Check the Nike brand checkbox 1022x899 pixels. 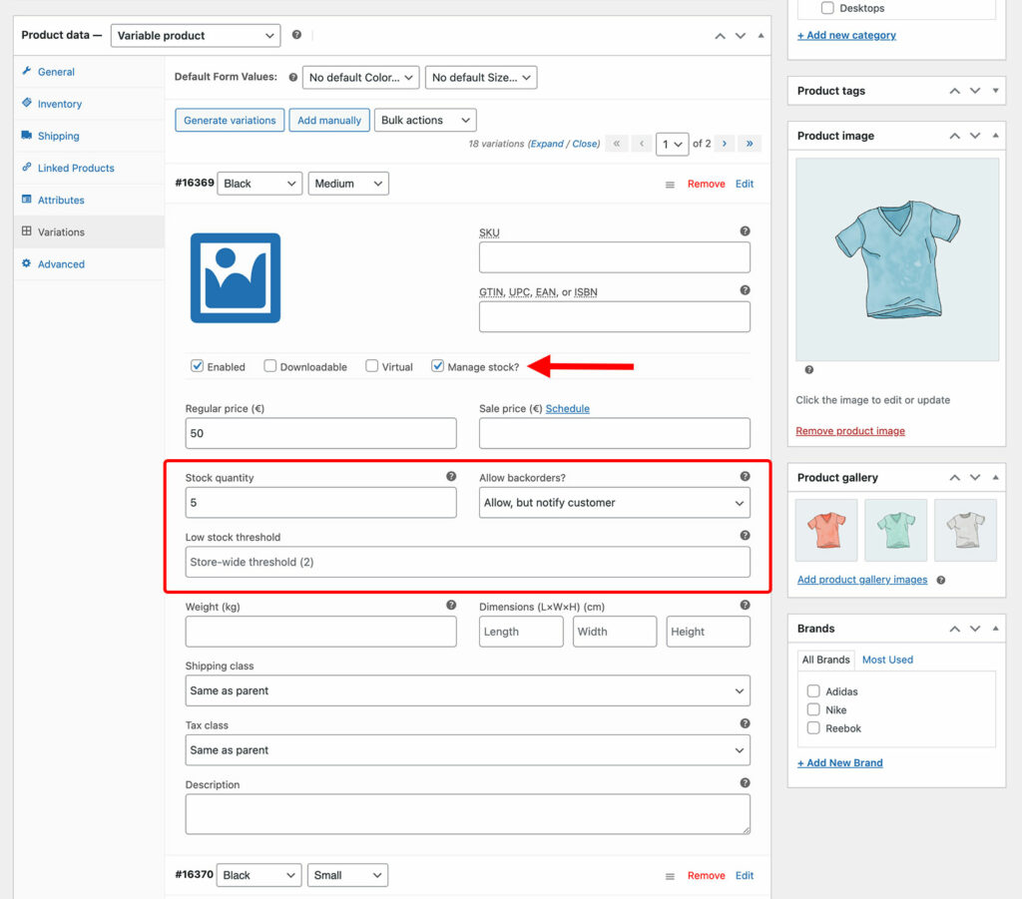tap(813, 709)
